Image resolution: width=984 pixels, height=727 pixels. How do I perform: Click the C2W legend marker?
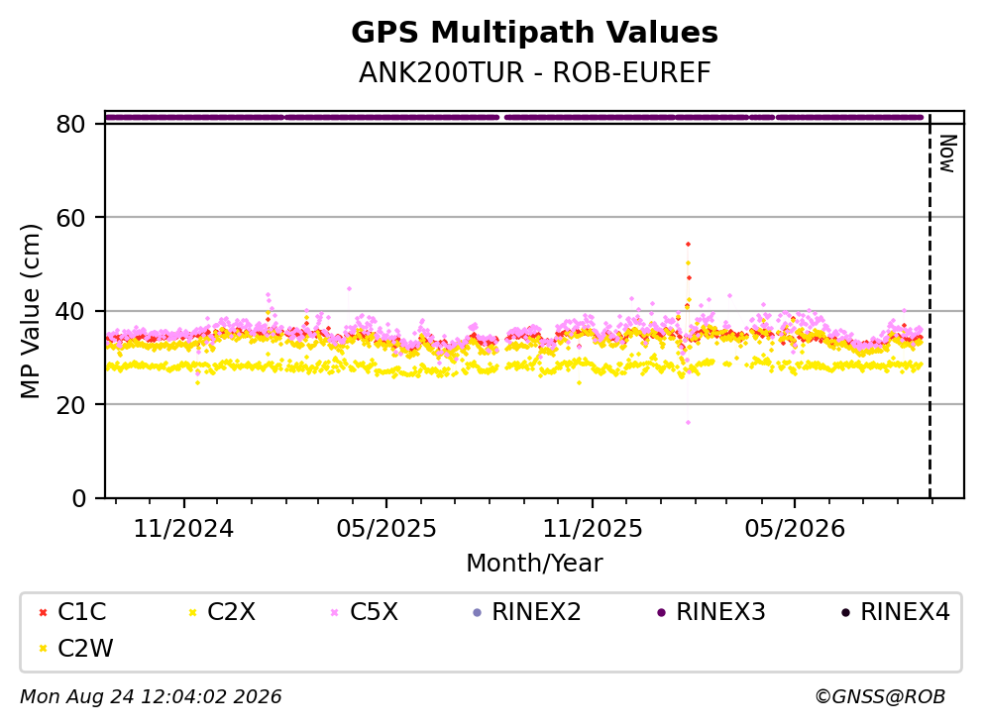pyautogui.click(x=43, y=649)
